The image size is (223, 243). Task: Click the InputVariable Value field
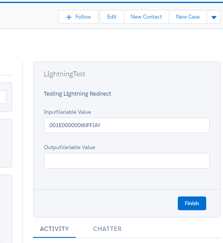coord(127,125)
